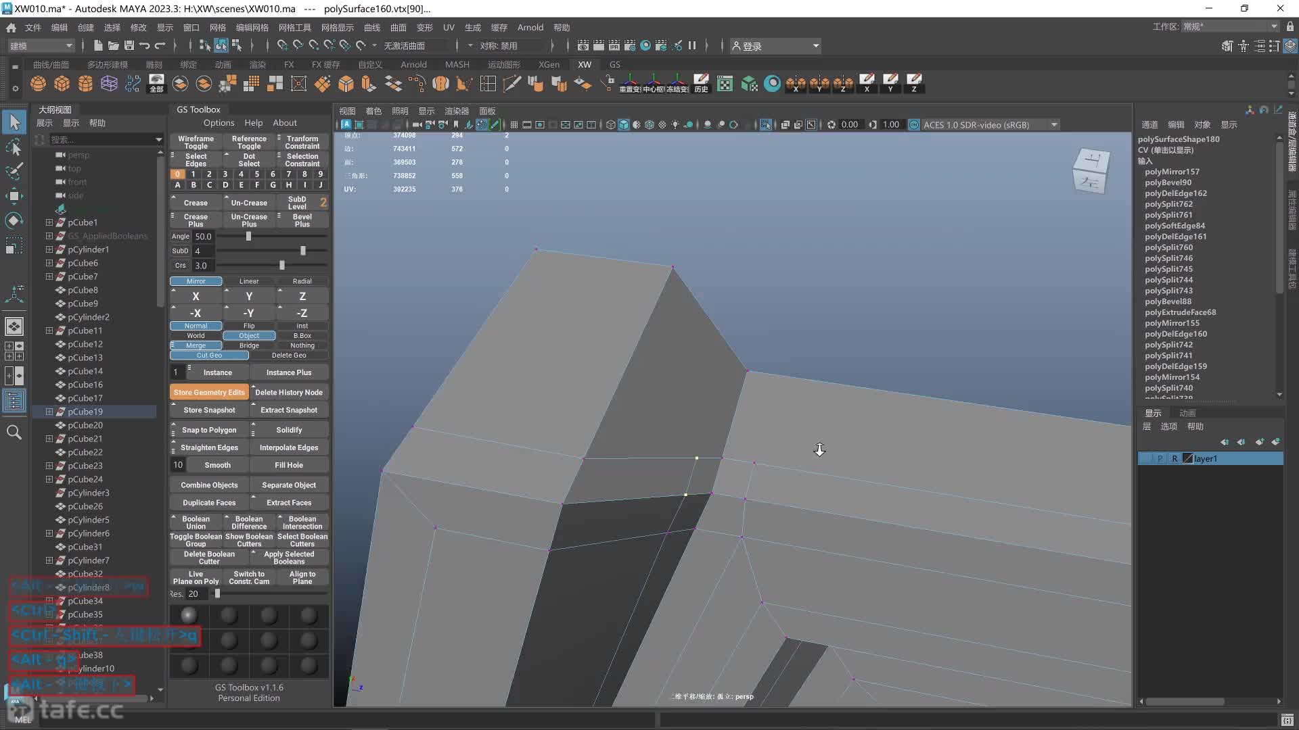Switch to the 多边形建模 shelf tab
The width and height of the screenshot is (1299, 730).
pos(108,64)
